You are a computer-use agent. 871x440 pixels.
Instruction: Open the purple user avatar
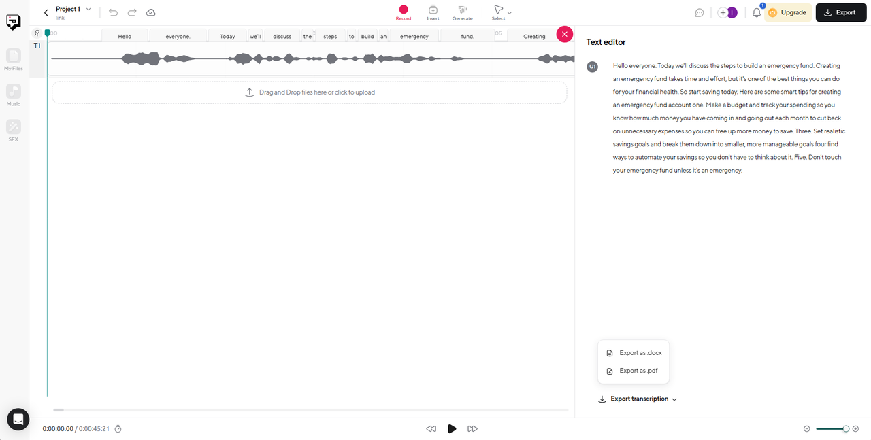coord(732,12)
